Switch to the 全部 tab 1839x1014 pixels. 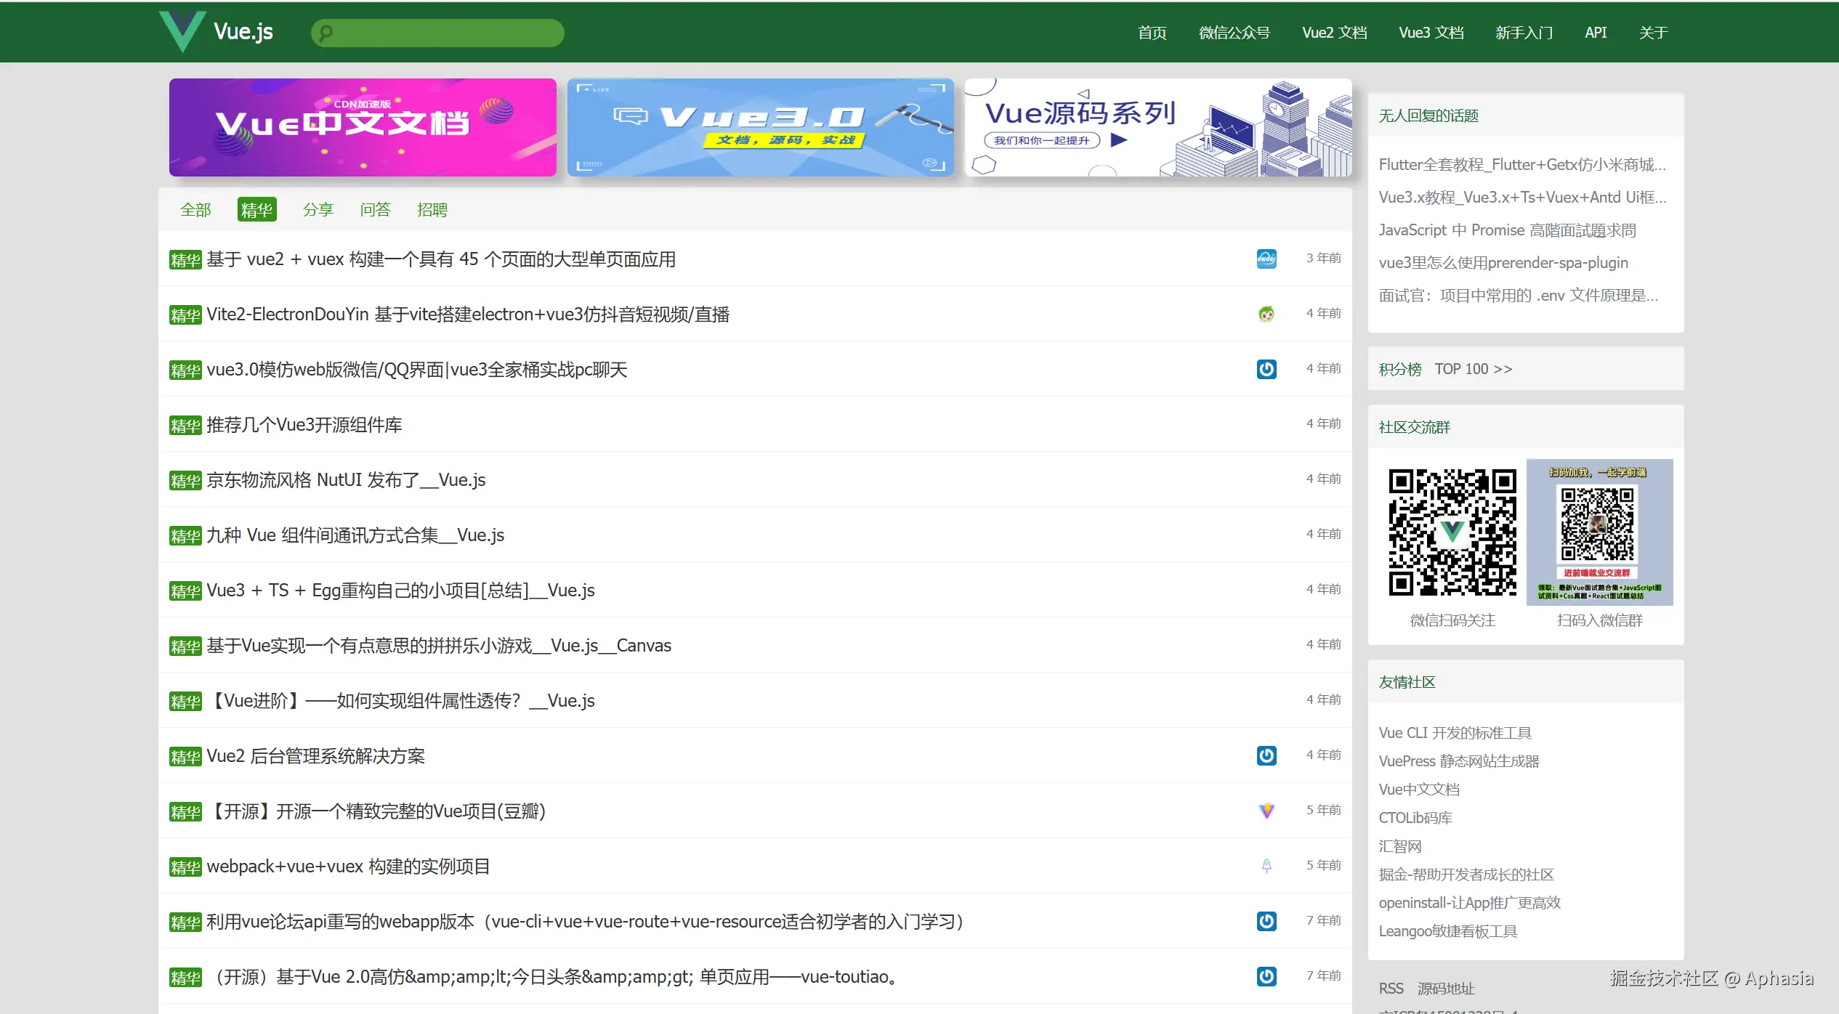(195, 210)
